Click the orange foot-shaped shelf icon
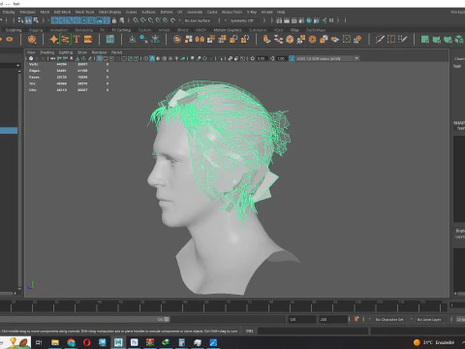 click(x=266, y=40)
